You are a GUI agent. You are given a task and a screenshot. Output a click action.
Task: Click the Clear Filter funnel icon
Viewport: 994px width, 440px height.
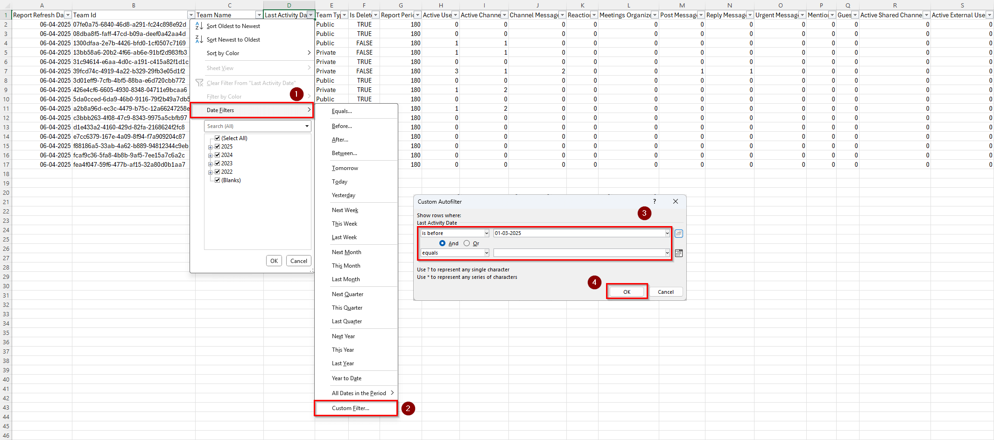(199, 83)
